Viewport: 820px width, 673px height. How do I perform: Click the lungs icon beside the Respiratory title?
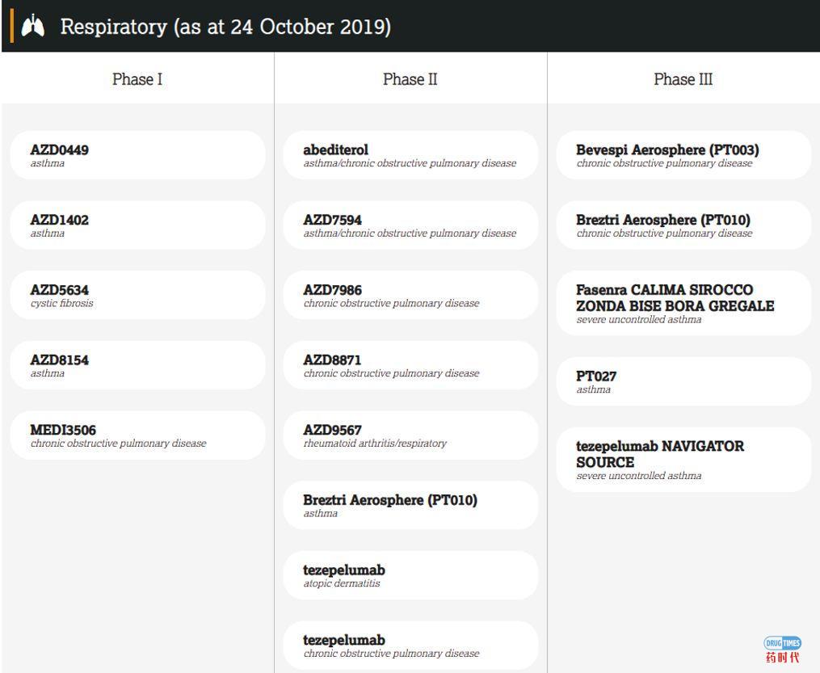tap(32, 26)
